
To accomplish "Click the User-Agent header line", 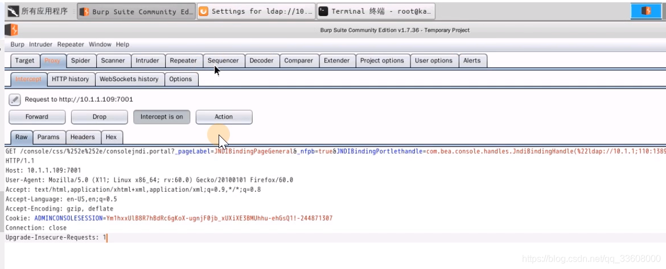I will point(149,180).
